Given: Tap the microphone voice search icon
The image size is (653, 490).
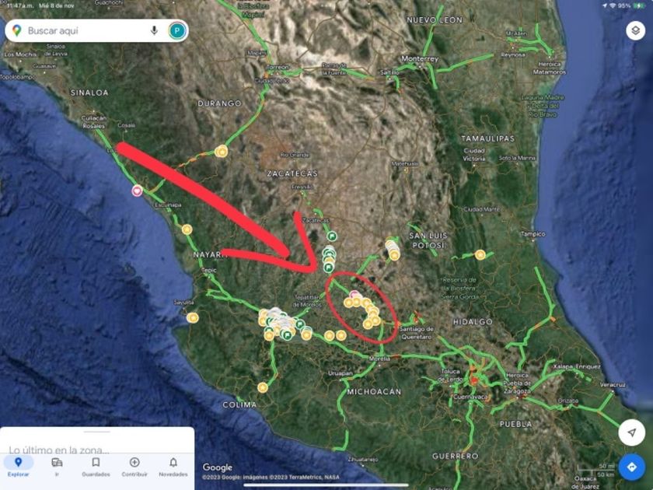Looking at the screenshot, I should (x=154, y=30).
